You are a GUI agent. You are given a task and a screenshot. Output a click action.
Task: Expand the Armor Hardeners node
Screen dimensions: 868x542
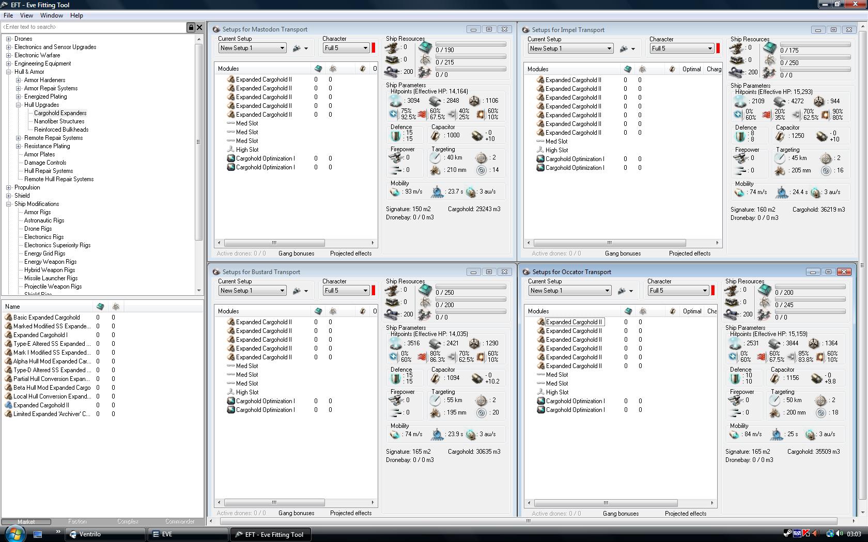[x=19, y=80]
